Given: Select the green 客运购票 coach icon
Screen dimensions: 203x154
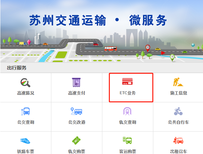Looking at the screenshot, I should click(x=127, y=140).
